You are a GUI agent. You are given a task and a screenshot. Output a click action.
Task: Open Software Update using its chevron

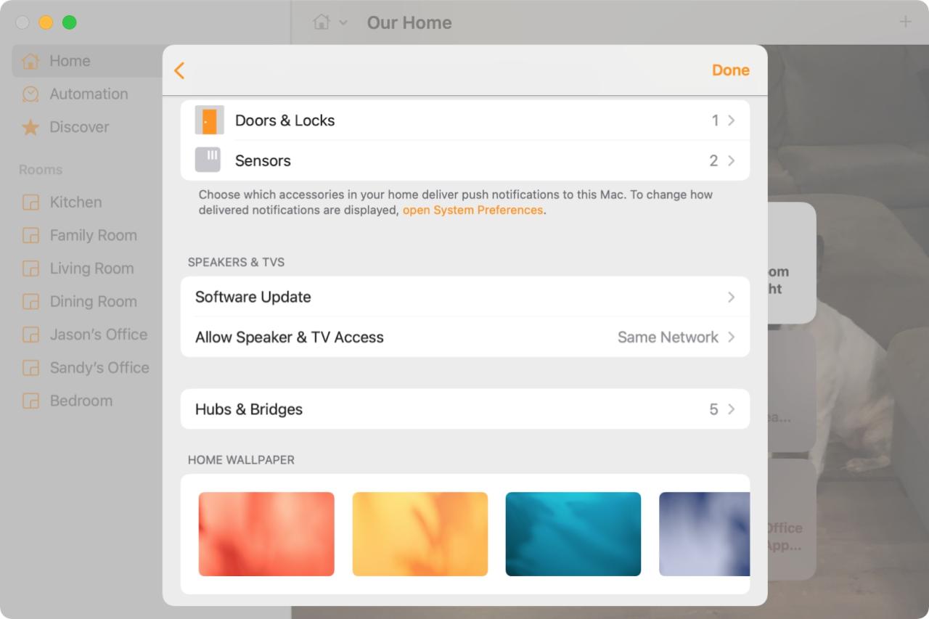click(731, 297)
